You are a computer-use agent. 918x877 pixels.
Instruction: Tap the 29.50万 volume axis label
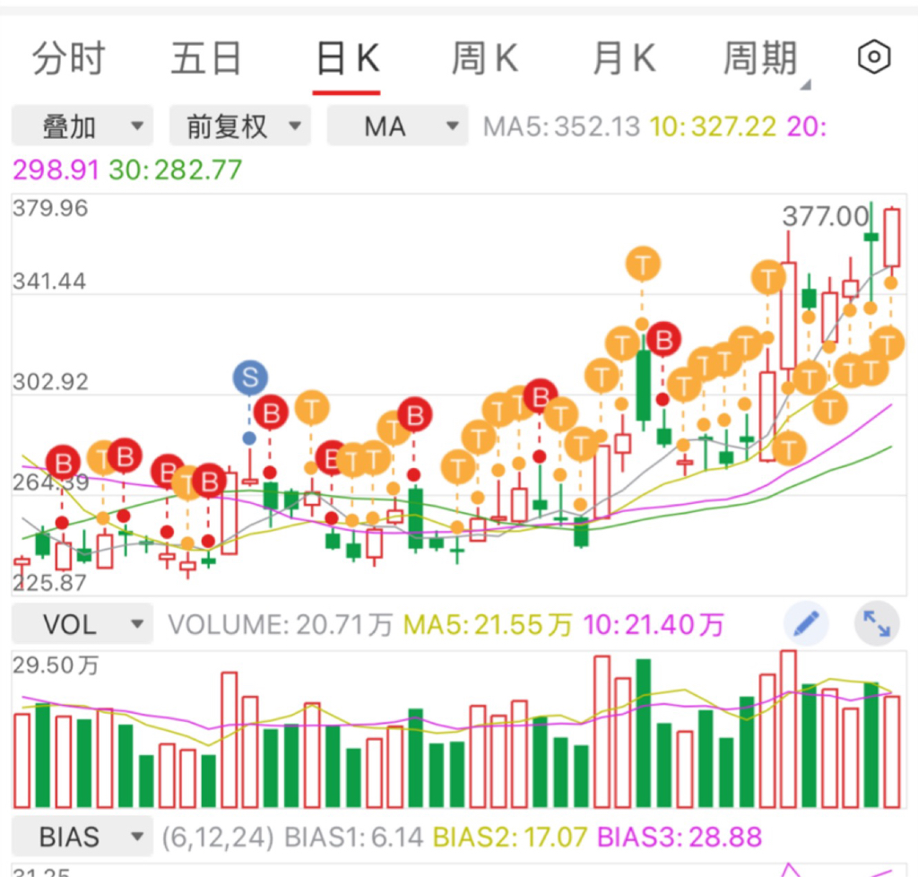56,665
